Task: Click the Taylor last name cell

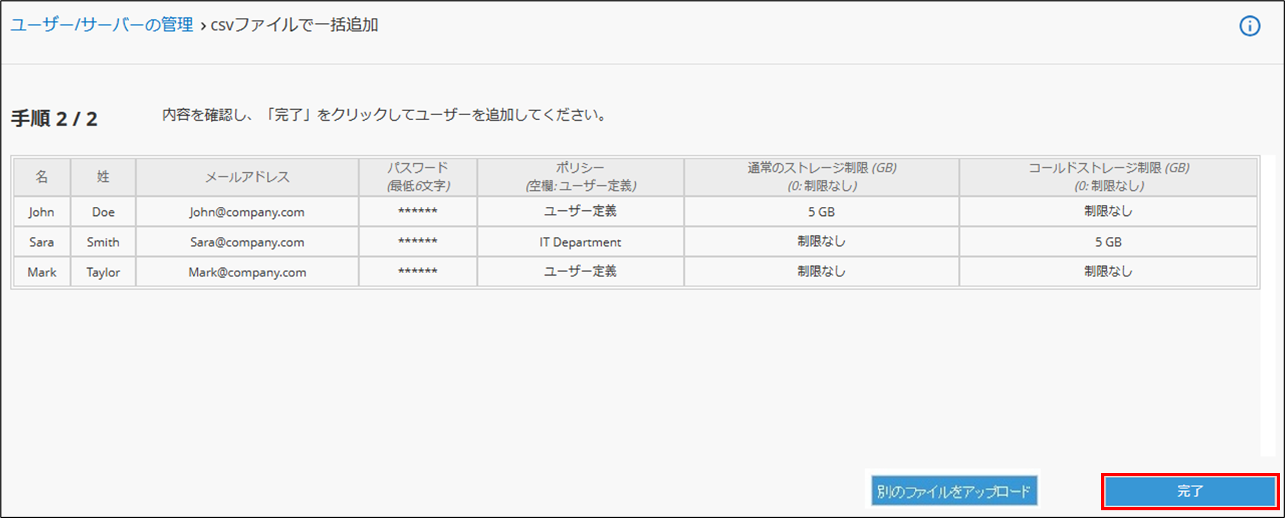Action: [103, 272]
